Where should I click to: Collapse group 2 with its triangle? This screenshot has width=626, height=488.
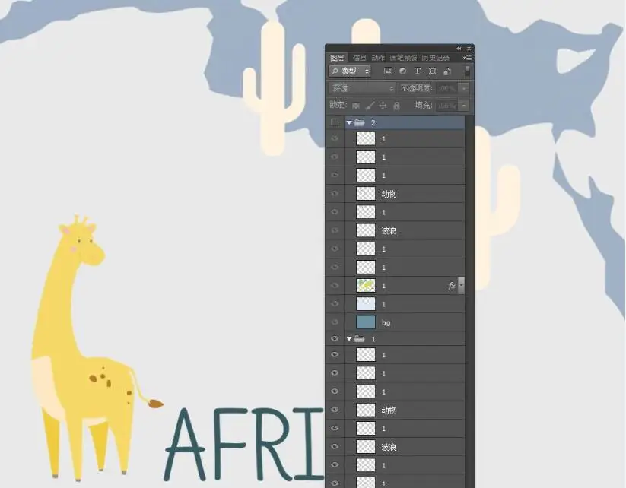[x=349, y=122]
